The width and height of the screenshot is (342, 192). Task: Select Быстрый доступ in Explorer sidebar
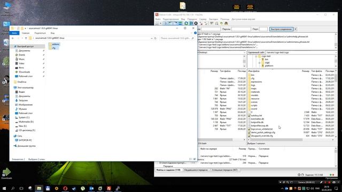click(25, 46)
